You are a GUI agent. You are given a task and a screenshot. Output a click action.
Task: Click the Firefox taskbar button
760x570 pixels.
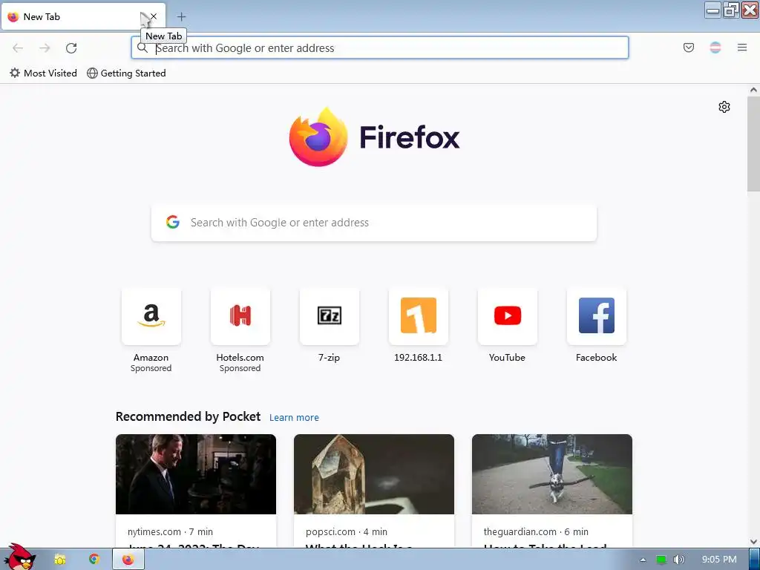tap(128, 560)
